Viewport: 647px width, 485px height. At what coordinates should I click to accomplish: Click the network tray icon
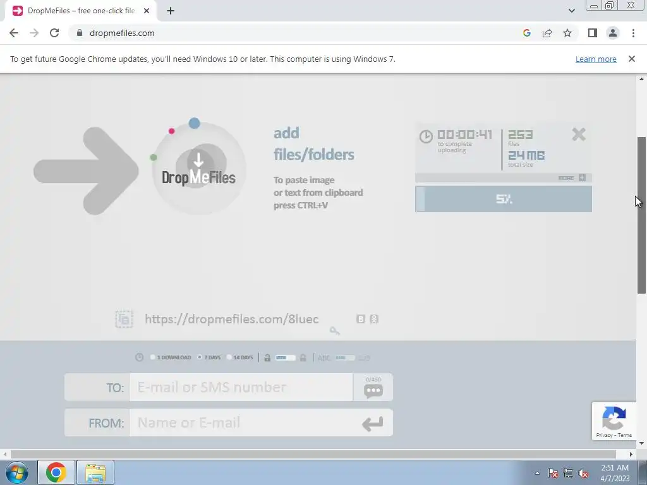568,473
